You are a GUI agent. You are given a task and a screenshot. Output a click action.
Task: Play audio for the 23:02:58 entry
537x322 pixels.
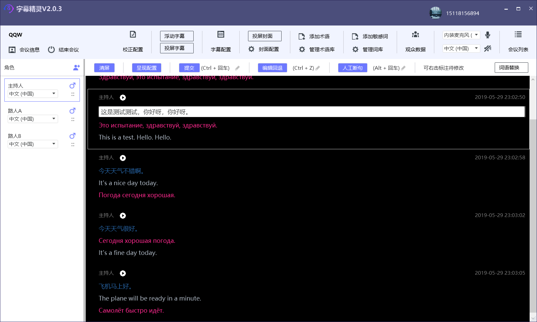click(123, 158)
